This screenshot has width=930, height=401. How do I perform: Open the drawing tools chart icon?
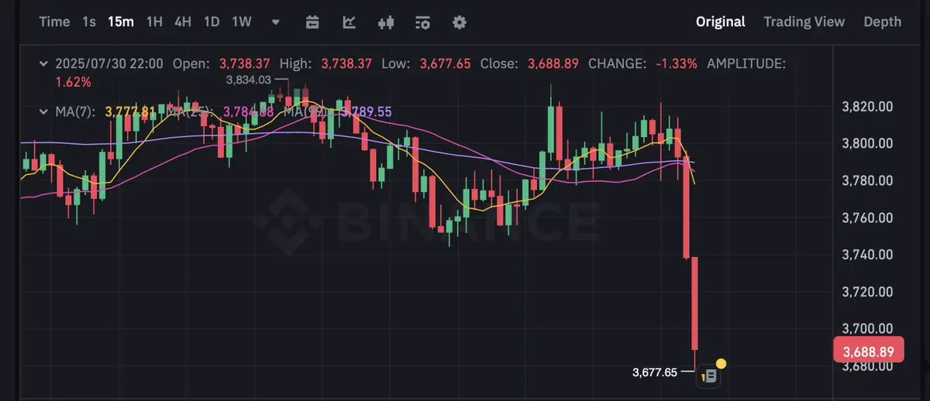[350, 22]
